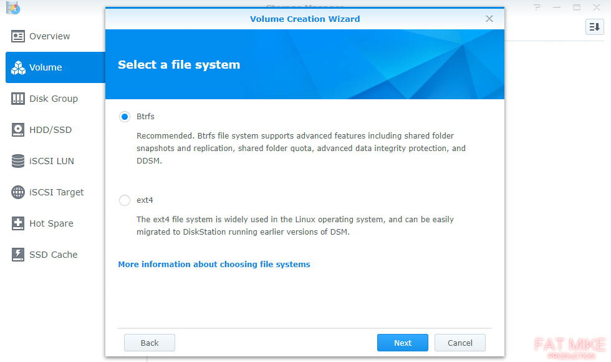Viewport: 611px width, 362px height.
Task: Click the SSD Cache lightning icon
Action: 18,255
